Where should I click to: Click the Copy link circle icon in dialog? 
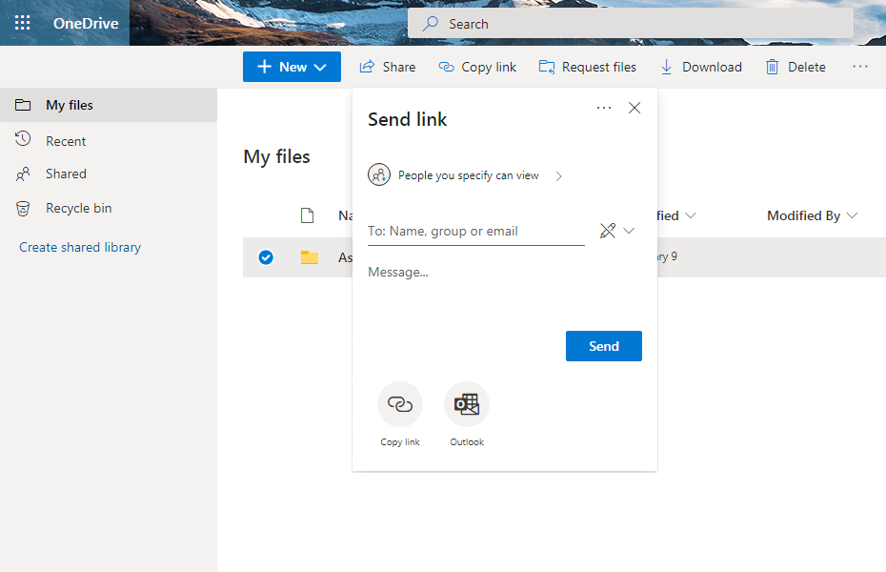coord(400,404)
